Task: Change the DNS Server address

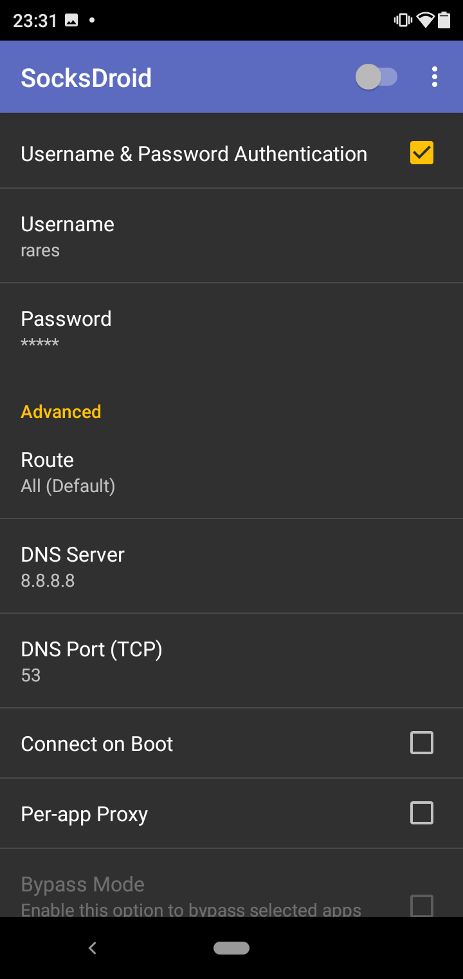Action: point(232,566)
